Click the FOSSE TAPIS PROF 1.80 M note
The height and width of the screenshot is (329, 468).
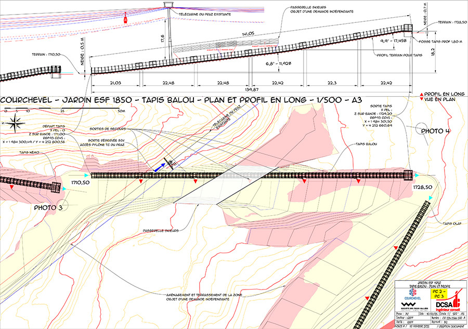coord(440,42)
